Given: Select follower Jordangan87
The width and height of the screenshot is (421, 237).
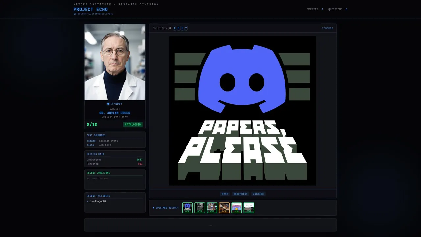Looking at the screenshot, I should [98, 201].
